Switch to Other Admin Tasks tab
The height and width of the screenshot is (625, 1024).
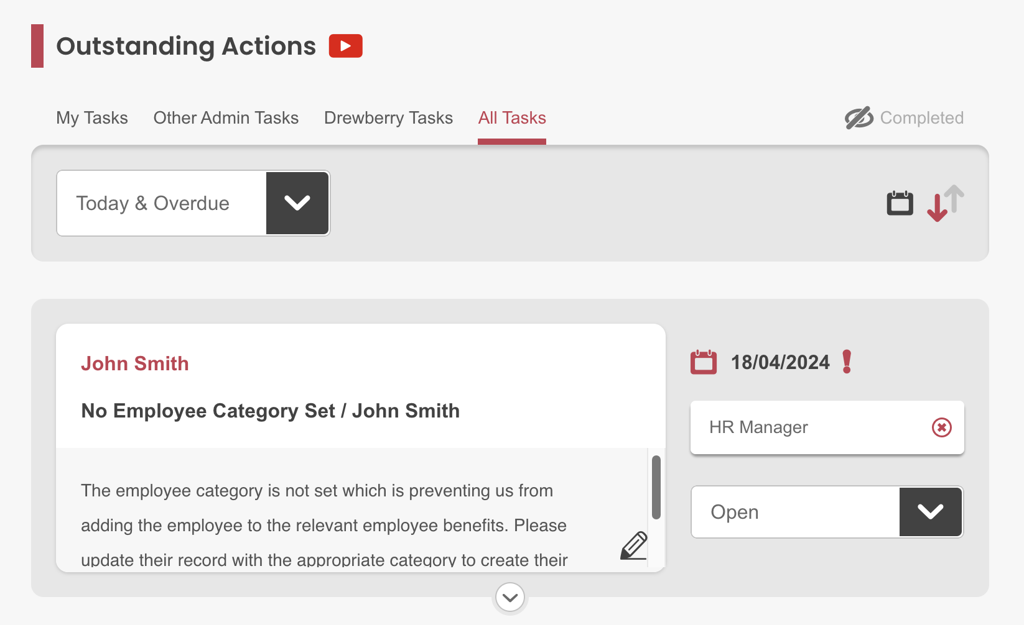click(x=226, y=118)
